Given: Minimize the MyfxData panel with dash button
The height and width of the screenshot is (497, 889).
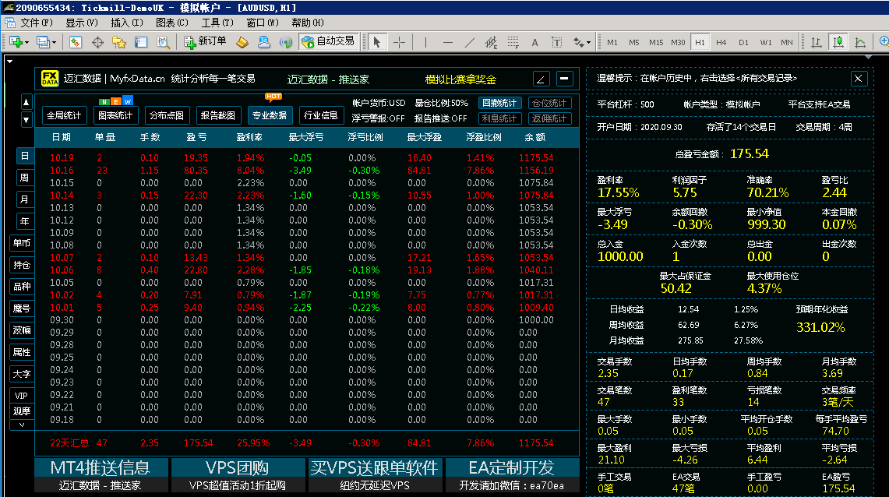Looking at the screenshot, I should 565,79.
